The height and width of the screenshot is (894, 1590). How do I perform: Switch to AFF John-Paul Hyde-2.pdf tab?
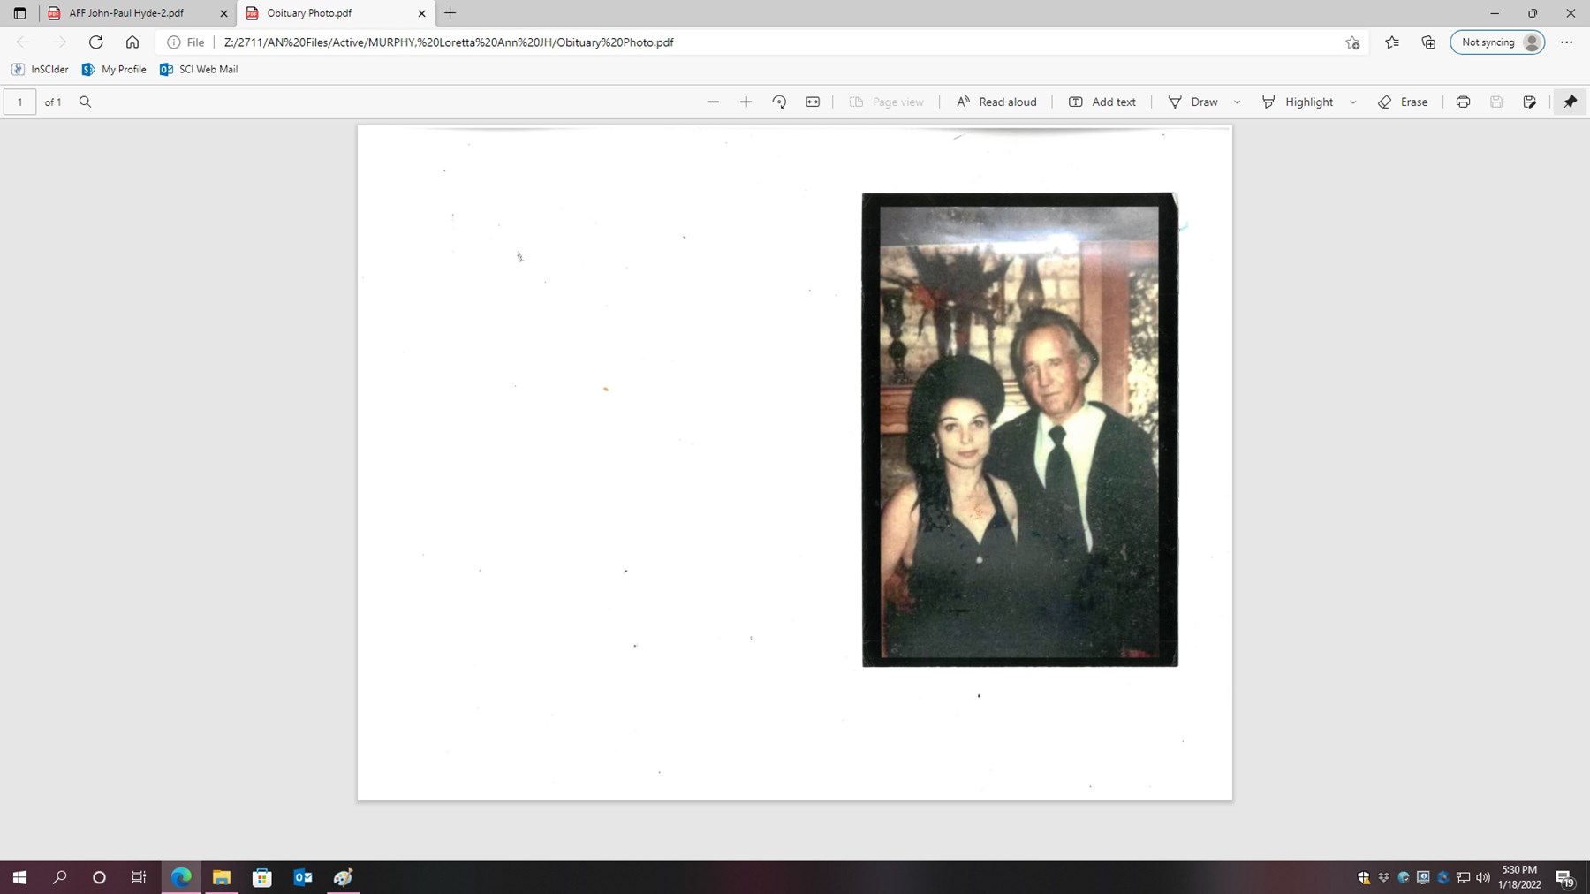point(126,13)
